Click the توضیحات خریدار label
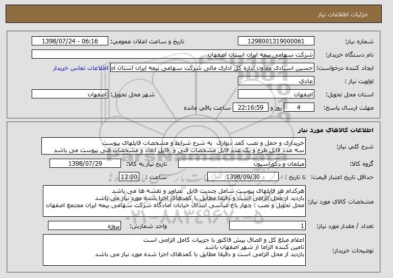The image size is (393, 278). pos(353,250)
